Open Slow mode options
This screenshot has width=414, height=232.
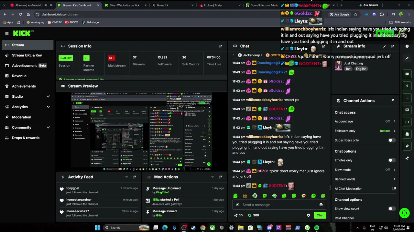[x=365, y=170]
